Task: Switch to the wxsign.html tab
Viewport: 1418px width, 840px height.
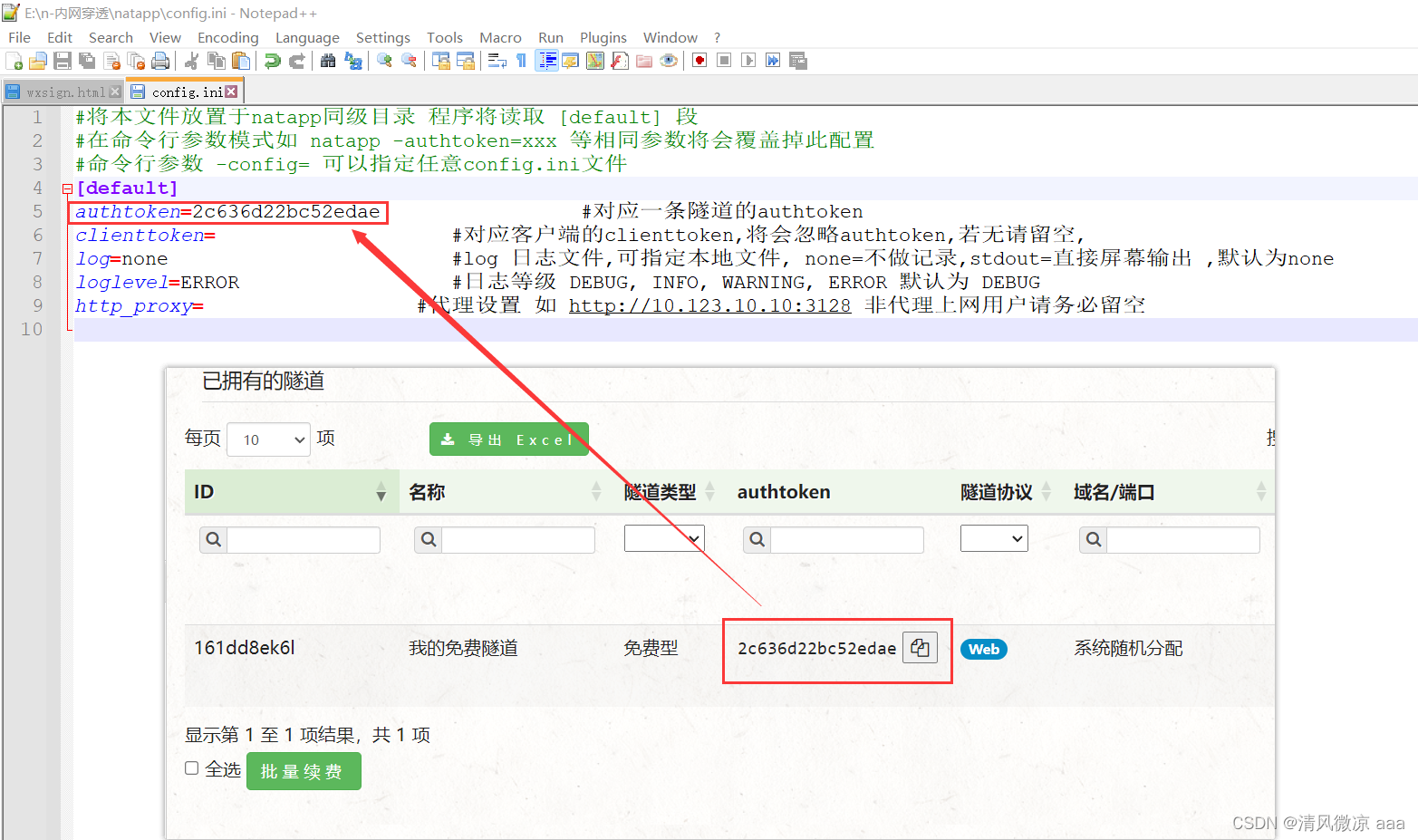Action: pyautogui.click(x=64, y=92)
